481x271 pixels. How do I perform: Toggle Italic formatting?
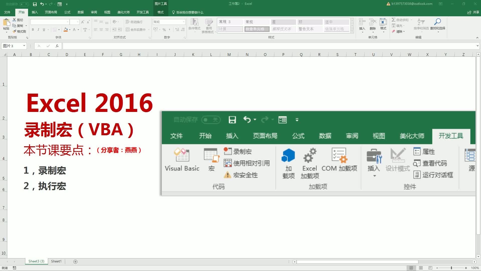[38, 30]
